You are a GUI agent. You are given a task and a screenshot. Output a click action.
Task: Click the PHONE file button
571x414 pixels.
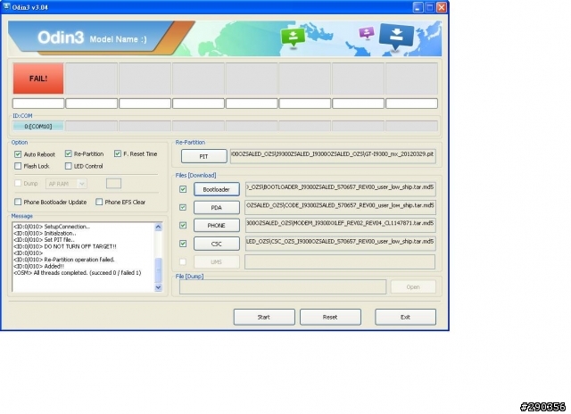[217, 226]
